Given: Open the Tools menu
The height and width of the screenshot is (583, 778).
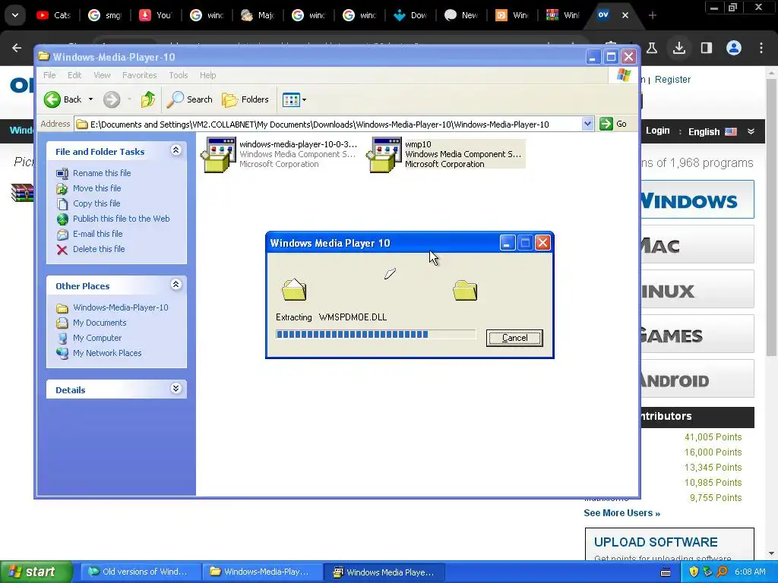Looking at the screenshot, I should (178, 75).
